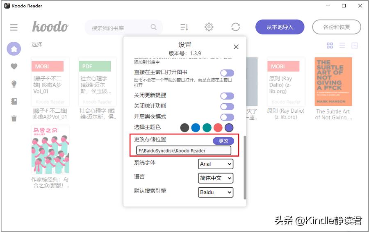This screenshot has width=369, height=232.
Task: Open favorites heart icon in sidebar
Action: tap(14, 66)
